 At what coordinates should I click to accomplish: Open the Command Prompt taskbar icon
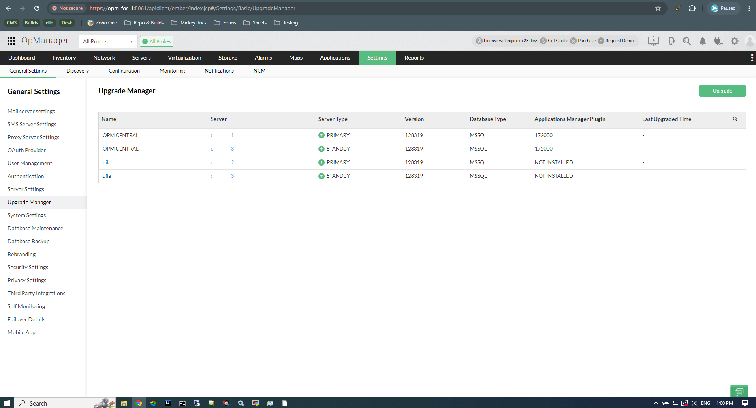(182, 403)
